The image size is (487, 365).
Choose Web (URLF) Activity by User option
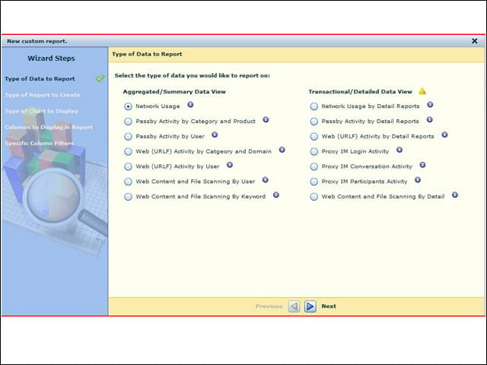coord(128,167)
